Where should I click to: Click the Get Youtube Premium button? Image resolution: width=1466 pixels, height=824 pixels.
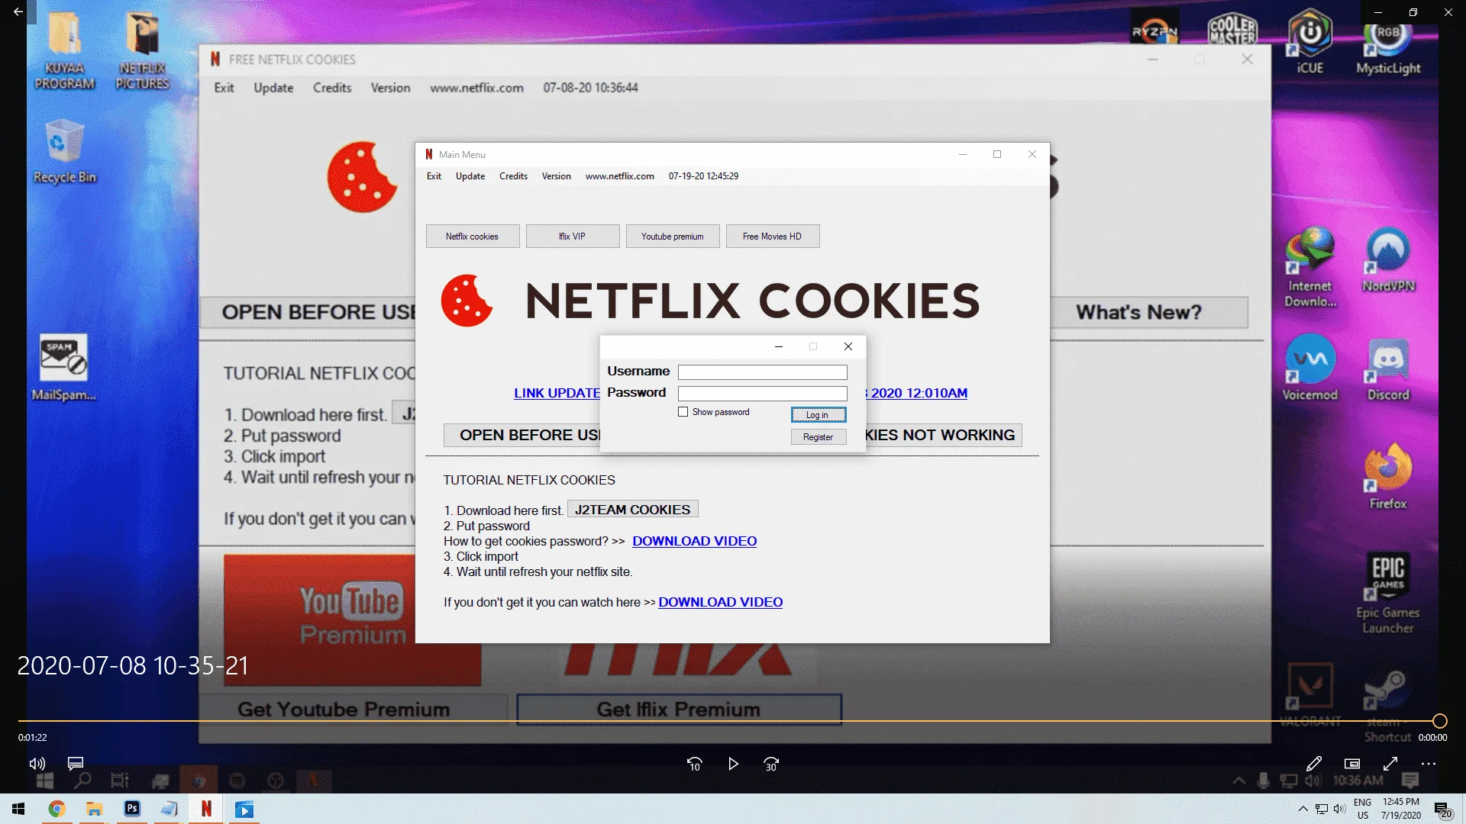[x=354, y=710]
